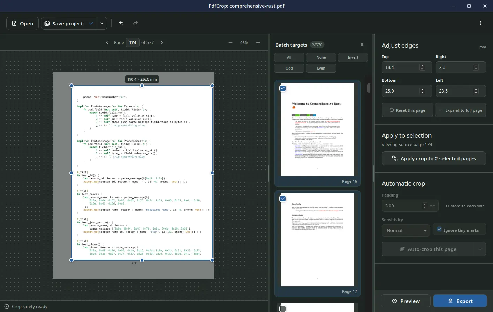
Task: Go to the previous page
Action: 107,42
